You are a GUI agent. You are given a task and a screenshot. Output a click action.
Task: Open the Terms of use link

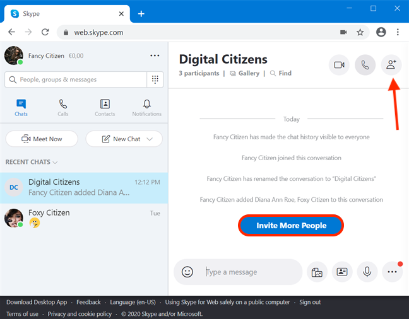coord(23,314)
